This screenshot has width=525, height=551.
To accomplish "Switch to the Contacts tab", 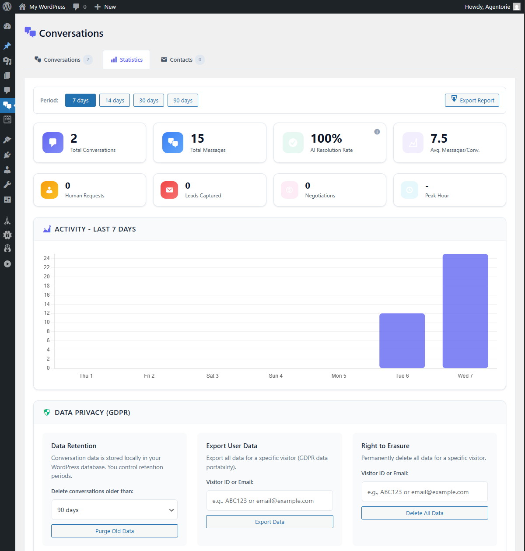I will 181,60.
